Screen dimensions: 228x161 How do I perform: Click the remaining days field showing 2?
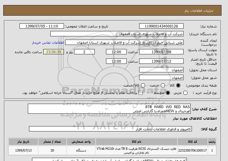(84, 52)
